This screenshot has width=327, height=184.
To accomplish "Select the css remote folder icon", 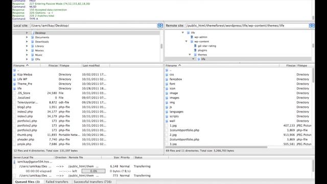I will pyautogui.click(x=167, y=75).
